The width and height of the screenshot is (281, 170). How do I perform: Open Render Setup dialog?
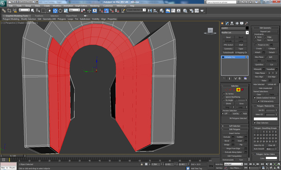tap(191, 11)
